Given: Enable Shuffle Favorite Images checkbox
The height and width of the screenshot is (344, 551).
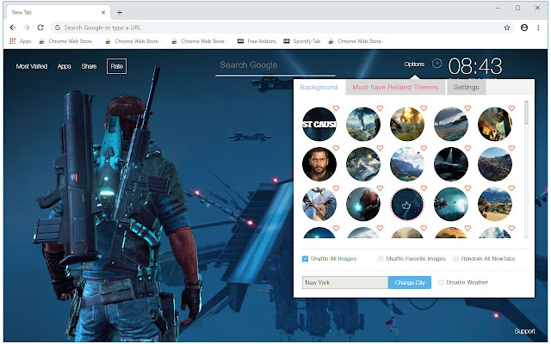Looking at the screenshot, I should coord(381,259).
